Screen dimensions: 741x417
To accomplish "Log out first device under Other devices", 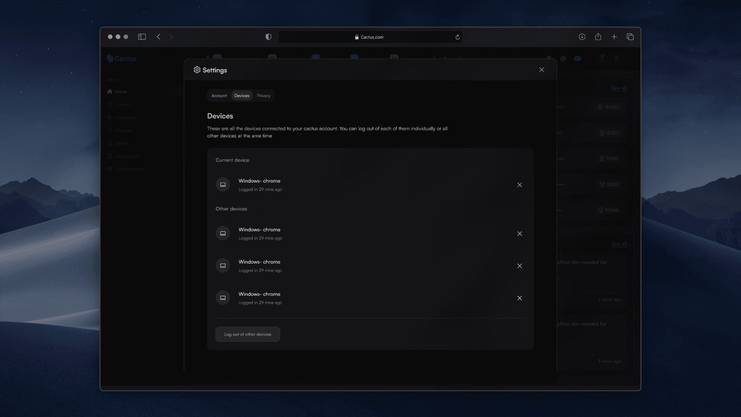I will point(519,234).
